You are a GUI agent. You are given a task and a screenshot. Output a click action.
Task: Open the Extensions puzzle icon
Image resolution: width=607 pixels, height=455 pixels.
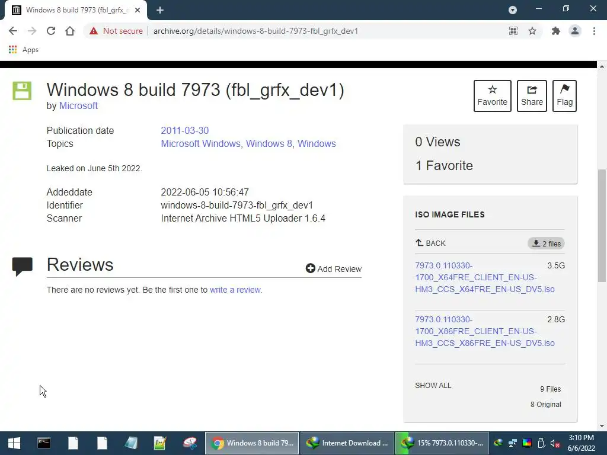556,31
